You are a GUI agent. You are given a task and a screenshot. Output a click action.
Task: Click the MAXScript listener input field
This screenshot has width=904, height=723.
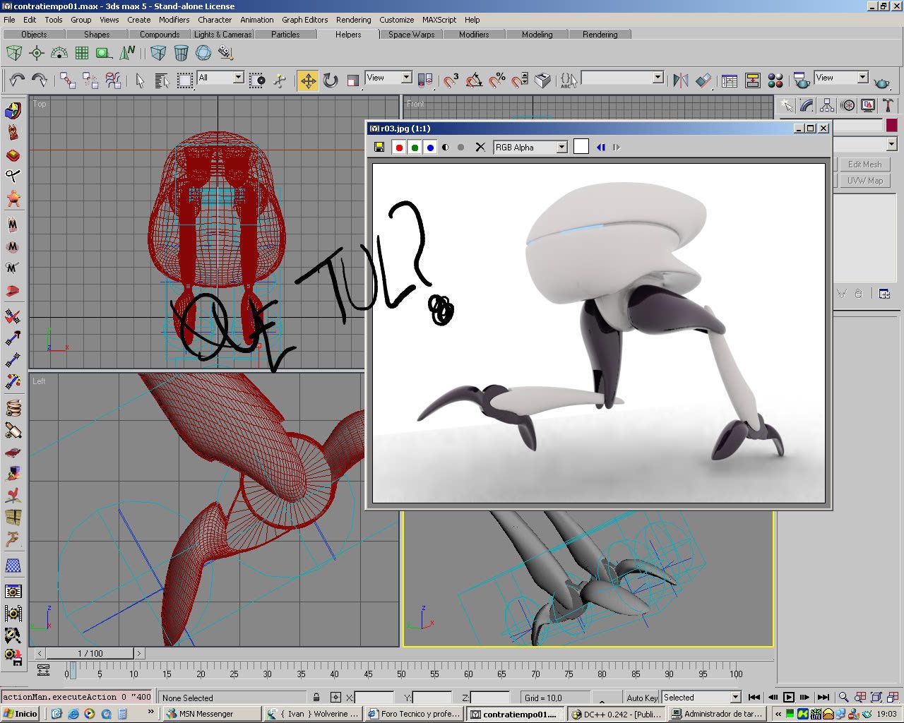point(77,697)
